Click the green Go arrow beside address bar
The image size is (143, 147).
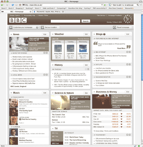click(105, 5)
